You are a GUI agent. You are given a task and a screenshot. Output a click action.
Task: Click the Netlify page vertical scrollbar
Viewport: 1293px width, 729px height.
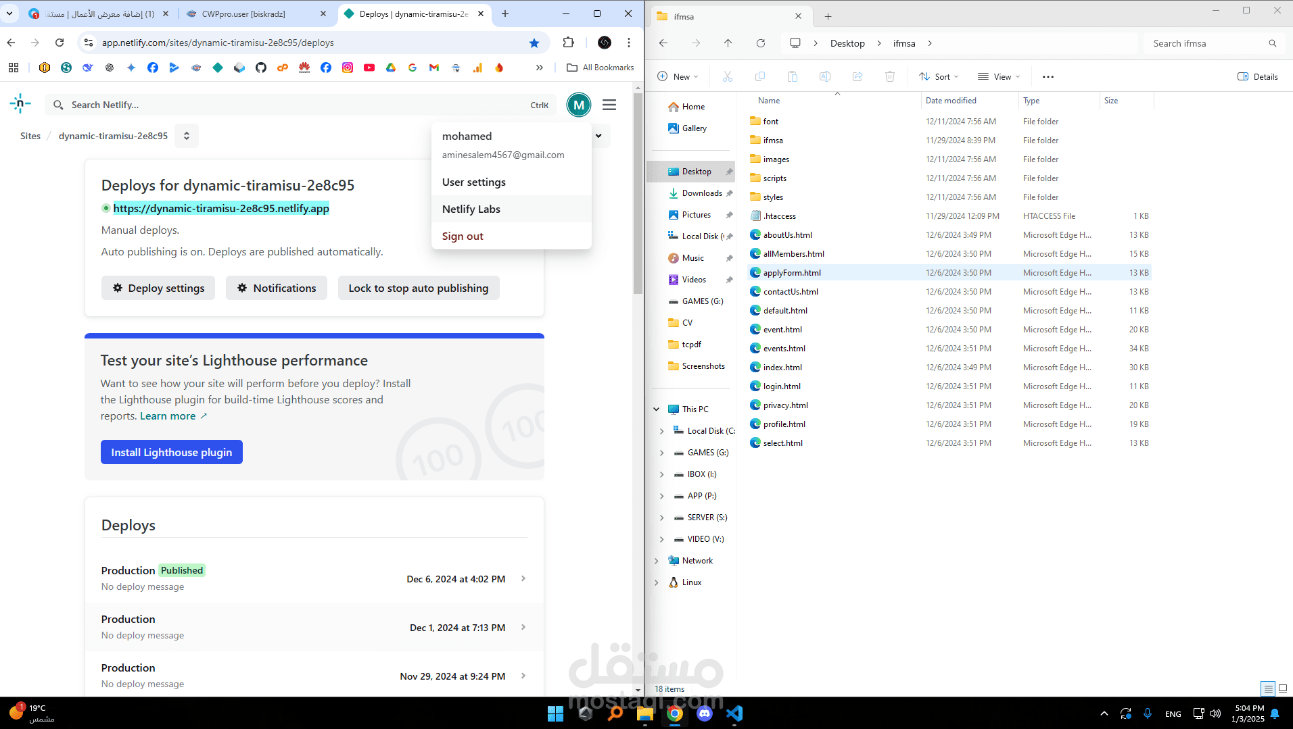tap(638, 193)
